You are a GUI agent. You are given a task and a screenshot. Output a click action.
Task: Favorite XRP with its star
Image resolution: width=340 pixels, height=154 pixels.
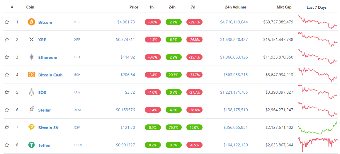pyautogui.click(x=7, y=40)
